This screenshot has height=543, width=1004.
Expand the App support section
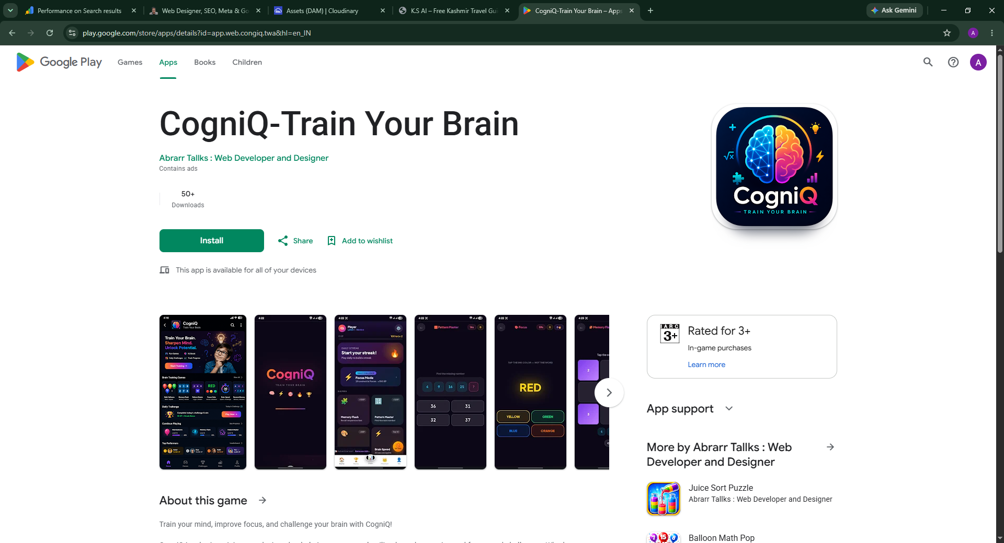729,408
